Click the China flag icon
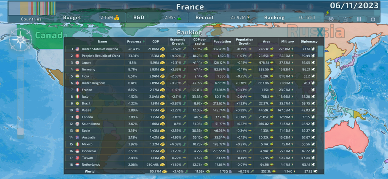 click(x=77, y=56)
